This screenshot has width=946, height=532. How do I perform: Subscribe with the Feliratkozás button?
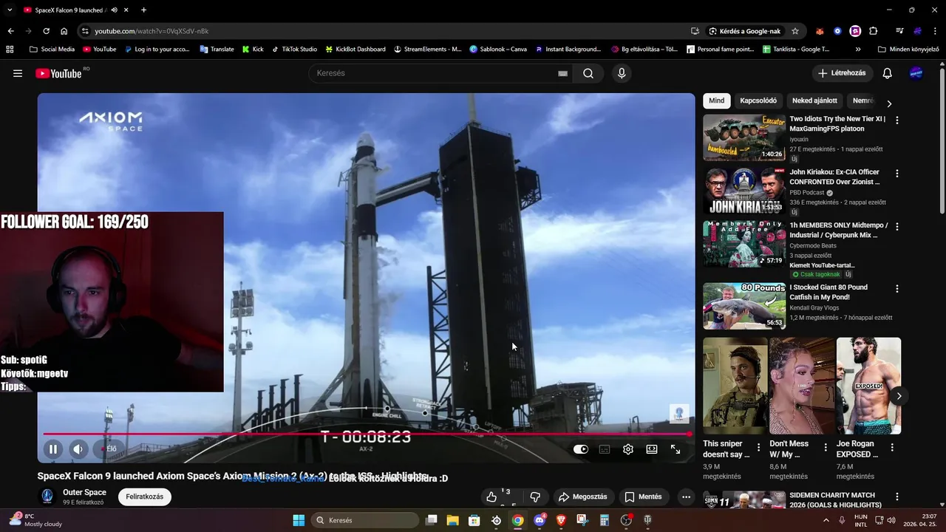pos(144,497)
